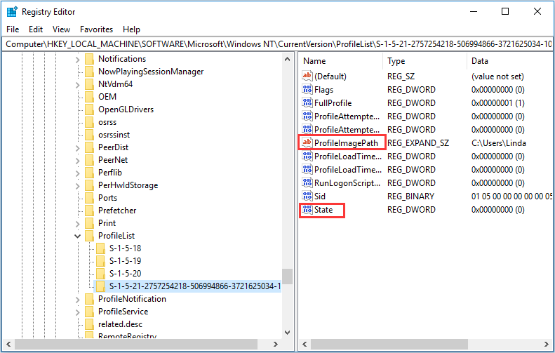Maximize the Registry Editor window

tap(505, 11)
